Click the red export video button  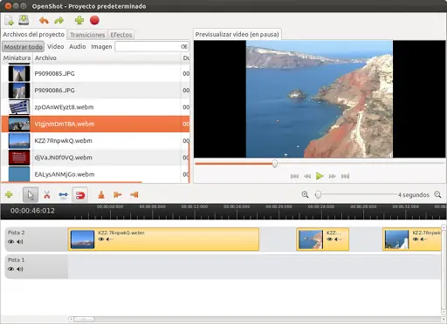point(94,20)
